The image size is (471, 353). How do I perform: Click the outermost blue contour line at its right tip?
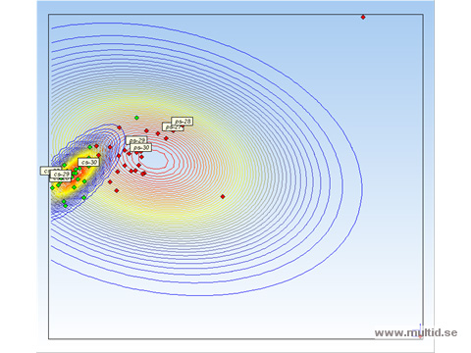(362, 188)
